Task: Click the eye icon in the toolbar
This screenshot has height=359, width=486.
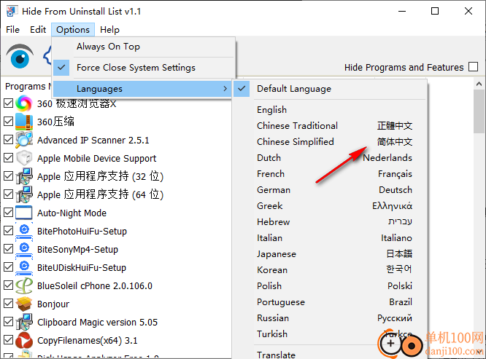Action: click(20, 56)
